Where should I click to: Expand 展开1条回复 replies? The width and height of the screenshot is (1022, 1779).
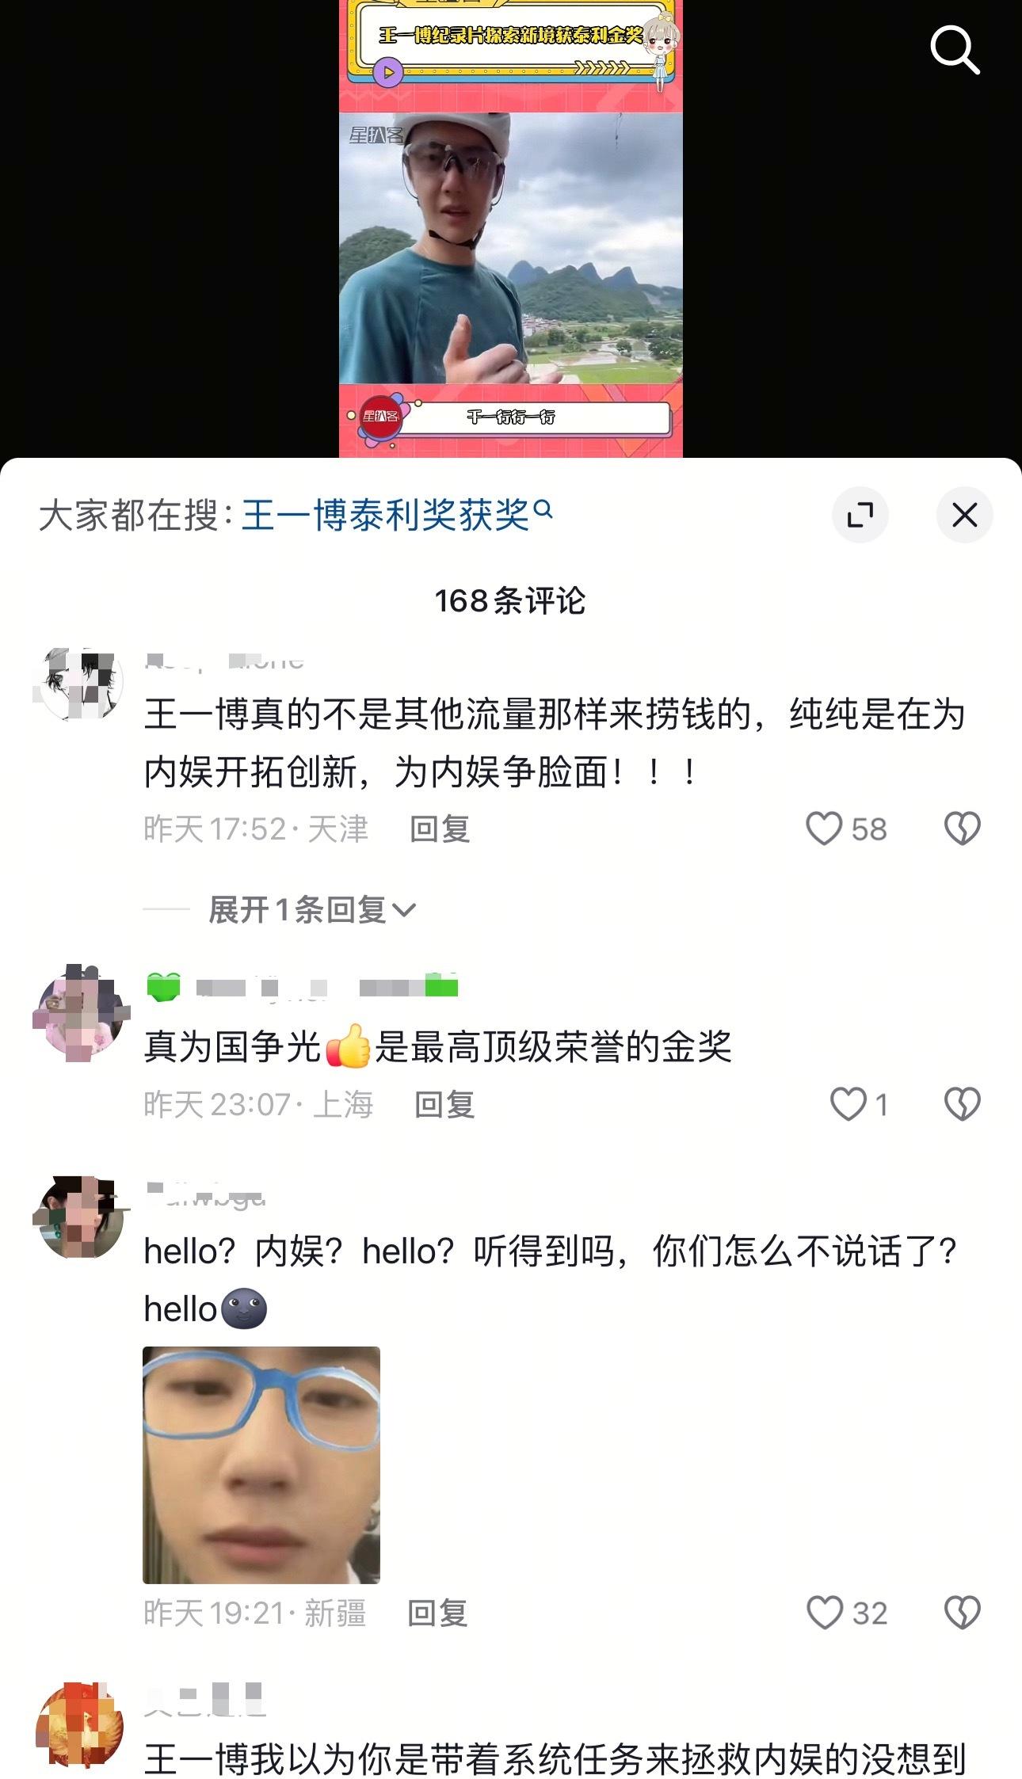pos(311,909)
